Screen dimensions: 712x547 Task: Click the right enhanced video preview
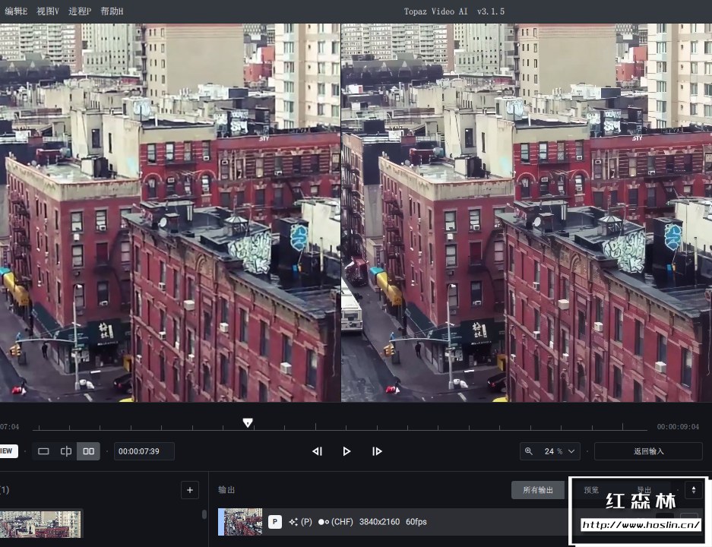(x=527, y=213)
